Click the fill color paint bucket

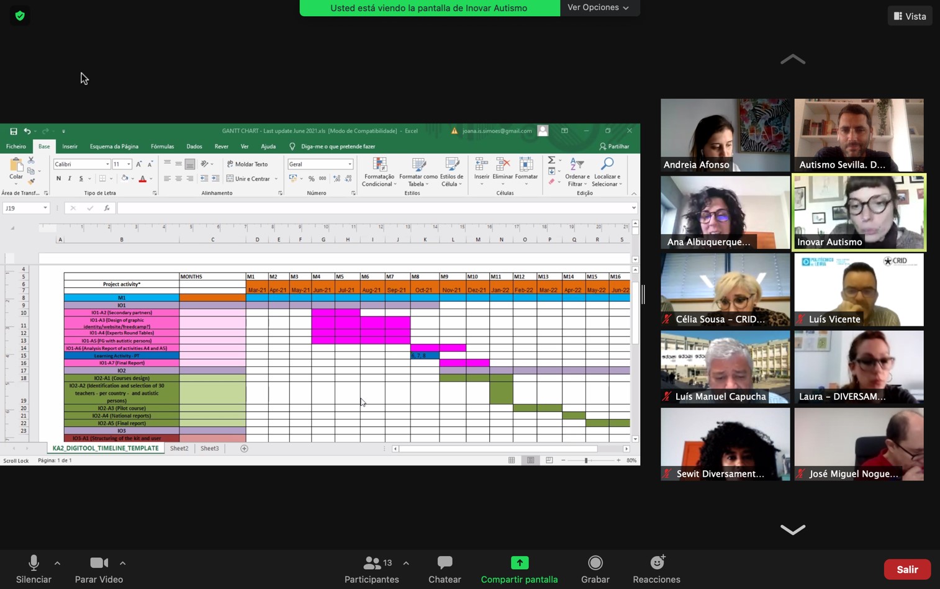(x=124, y=179)
